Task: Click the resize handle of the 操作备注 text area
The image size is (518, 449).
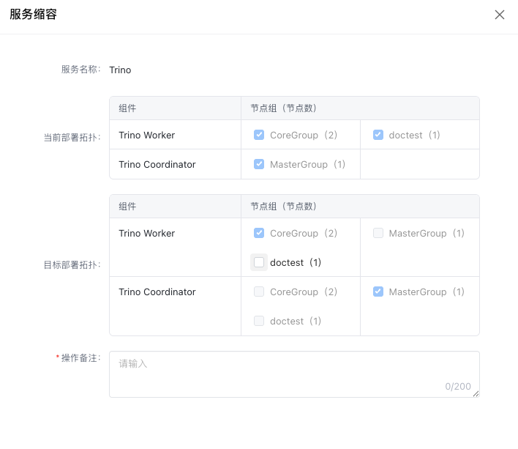Action: (x=476, y=393)
